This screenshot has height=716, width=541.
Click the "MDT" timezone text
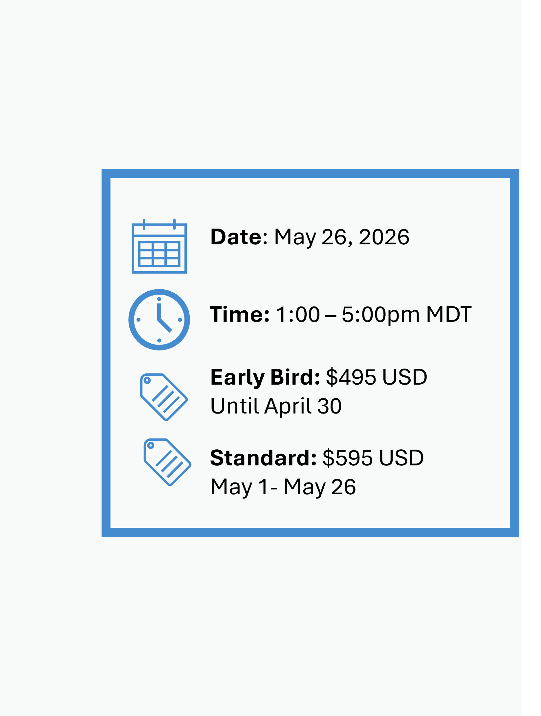pyautogui.click(x=449, y=314)
